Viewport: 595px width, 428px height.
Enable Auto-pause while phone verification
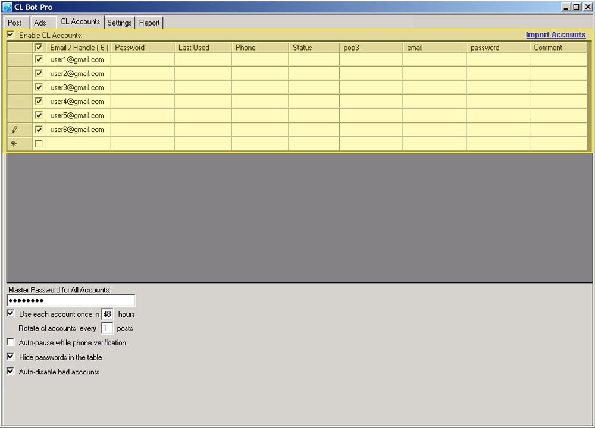[x=11, y=342]
